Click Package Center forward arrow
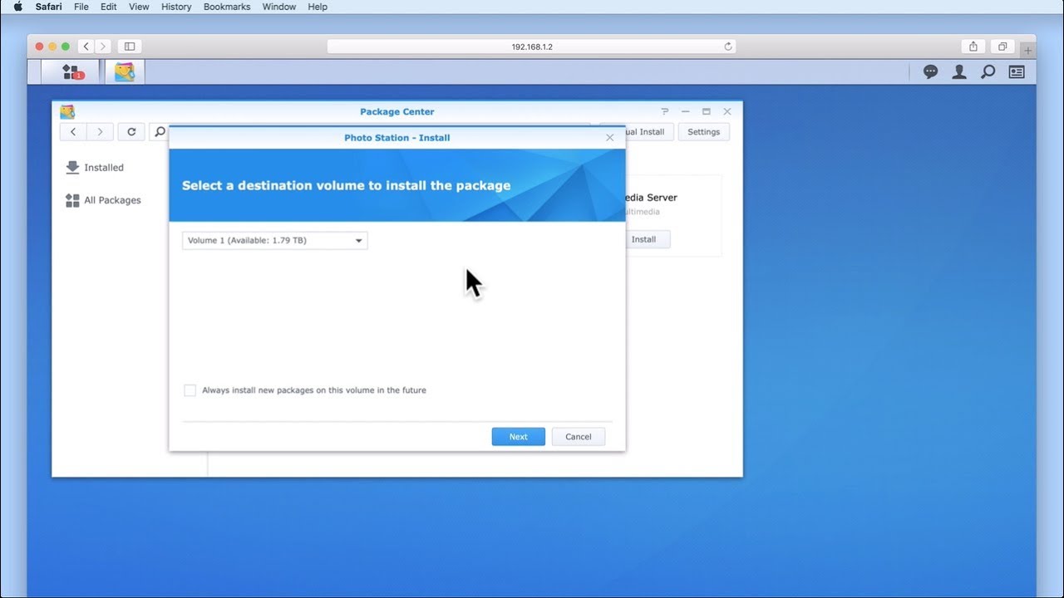 100,131
